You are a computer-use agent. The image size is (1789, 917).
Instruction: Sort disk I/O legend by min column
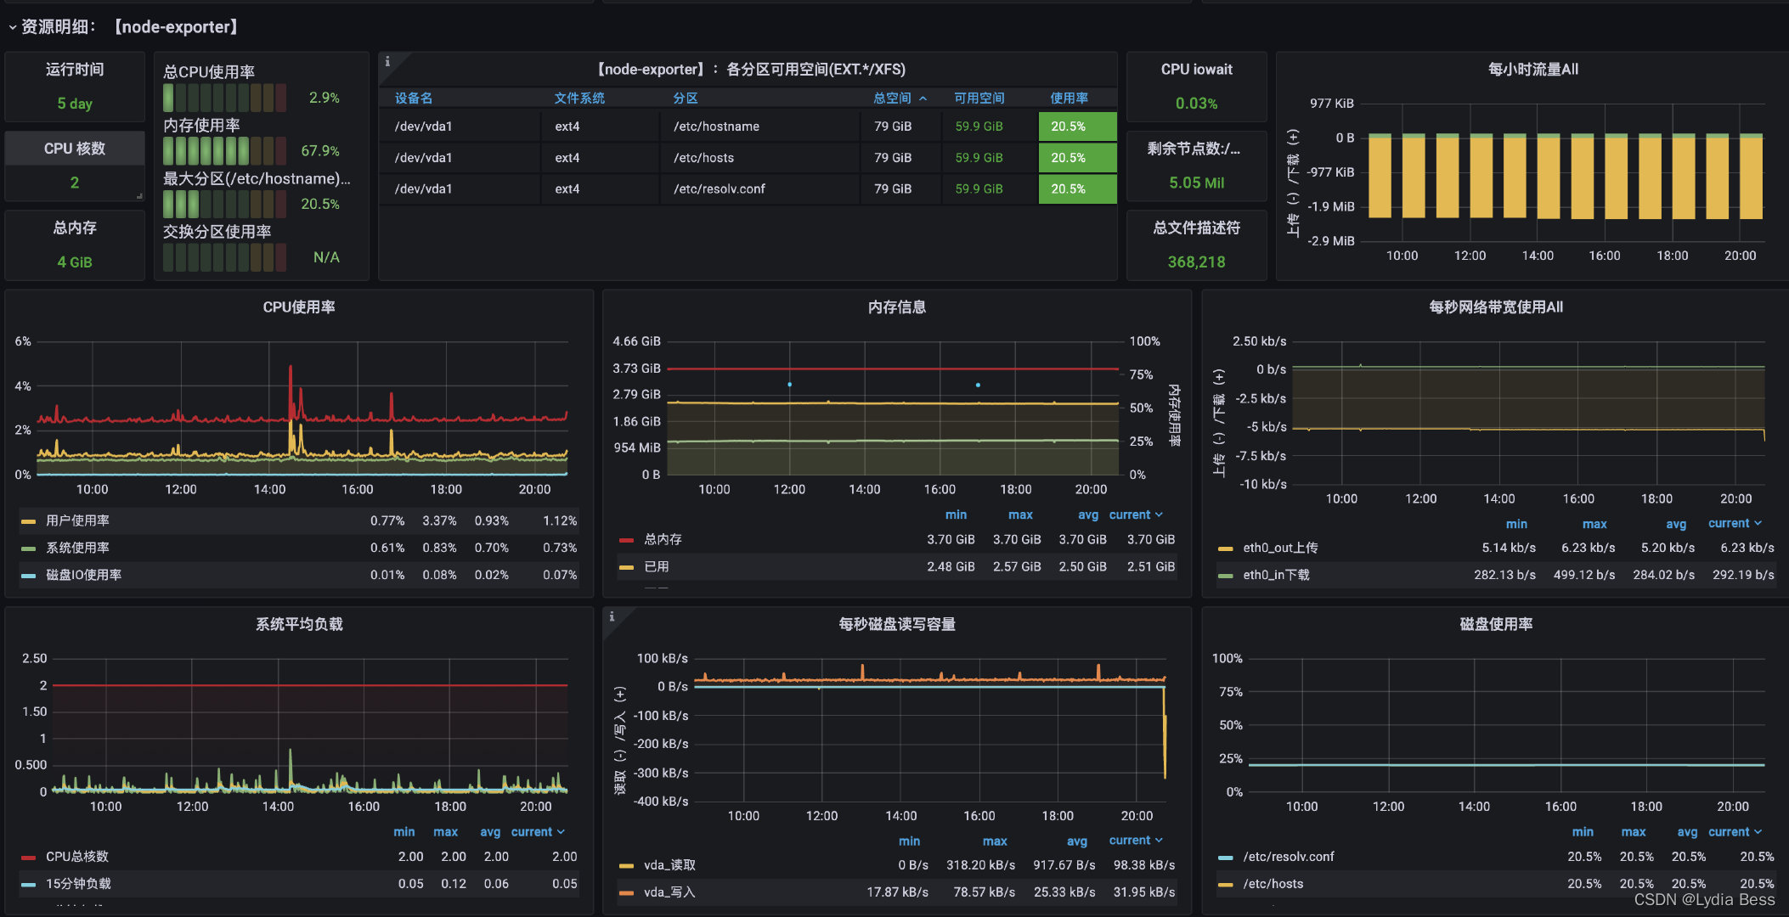point(909,841)
